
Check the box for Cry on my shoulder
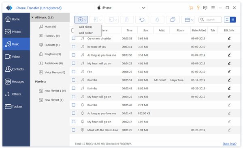[73, 38]
